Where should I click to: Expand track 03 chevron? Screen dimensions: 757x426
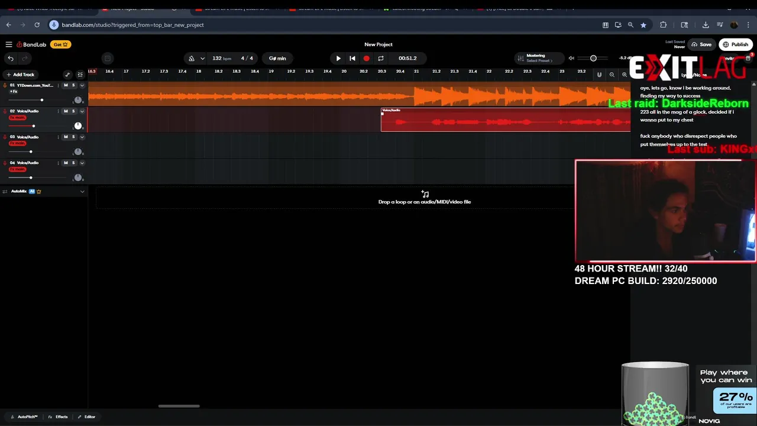[82, 137]
